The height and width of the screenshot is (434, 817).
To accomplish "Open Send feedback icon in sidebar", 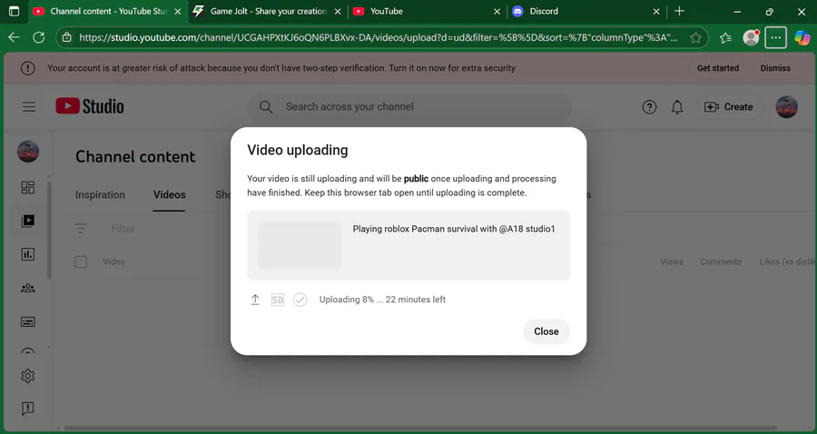I will [x=27, y=409].
